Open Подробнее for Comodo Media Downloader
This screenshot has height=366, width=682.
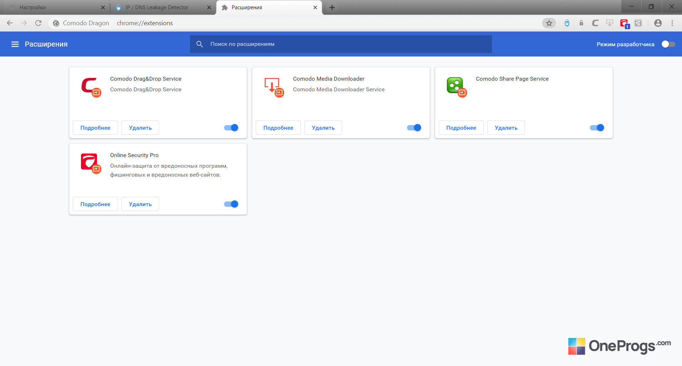coord(278,128)
